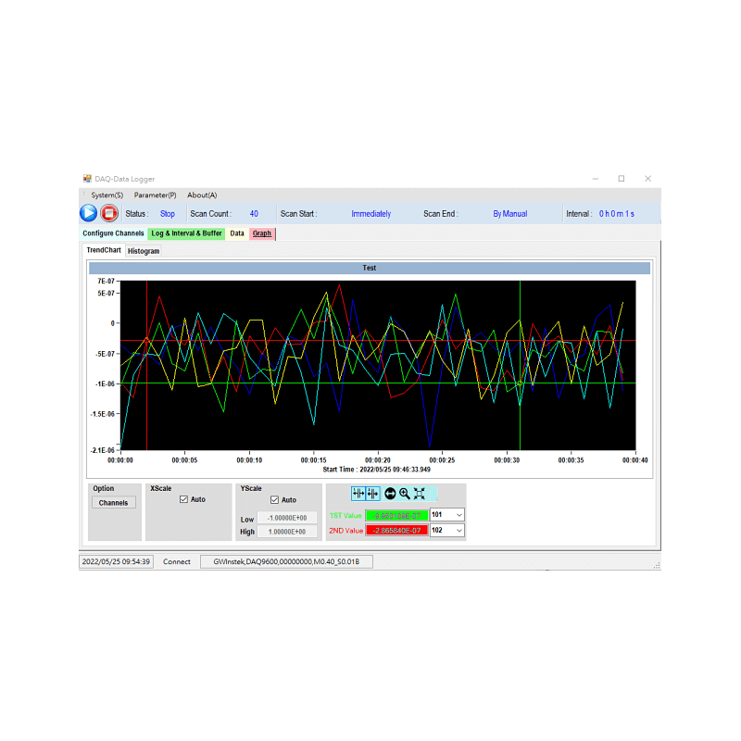Enable automatic X axis scaling
Image resolution: width=741 pixels, height=741 pixels.
[x=182, y=499]
